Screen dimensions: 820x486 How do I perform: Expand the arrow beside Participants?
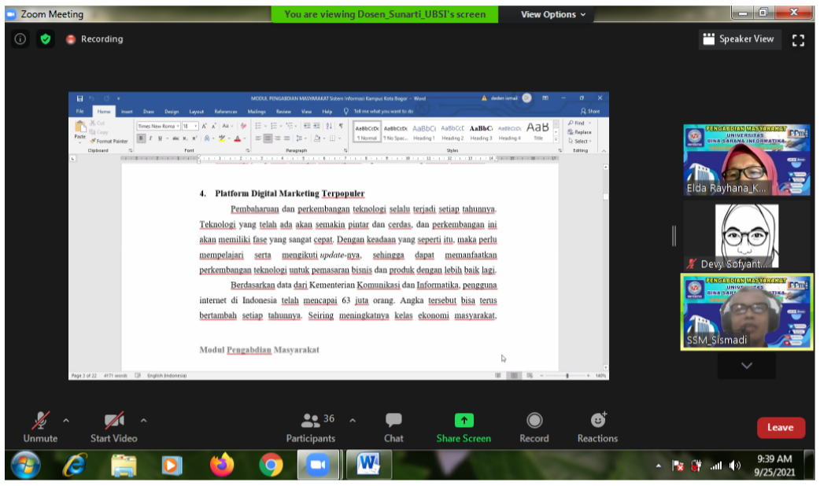[x=353, y=420]
